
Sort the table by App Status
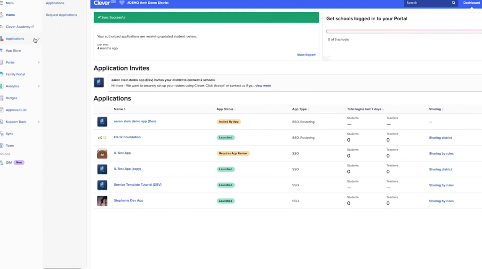pyautogui.click(x=226, y=109)
